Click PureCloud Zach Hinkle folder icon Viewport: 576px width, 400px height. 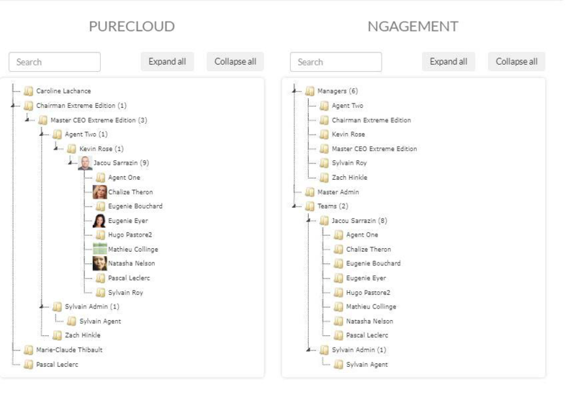click(57, 335)
